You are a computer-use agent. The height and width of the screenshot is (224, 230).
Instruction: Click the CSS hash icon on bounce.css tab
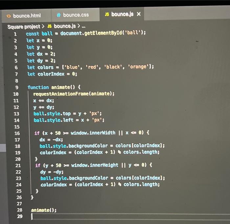pos(59,15)
